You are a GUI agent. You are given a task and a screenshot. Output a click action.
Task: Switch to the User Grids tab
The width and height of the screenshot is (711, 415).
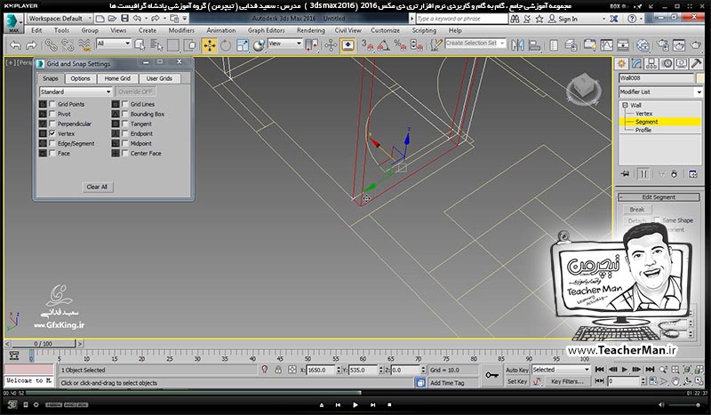(159, 78)
